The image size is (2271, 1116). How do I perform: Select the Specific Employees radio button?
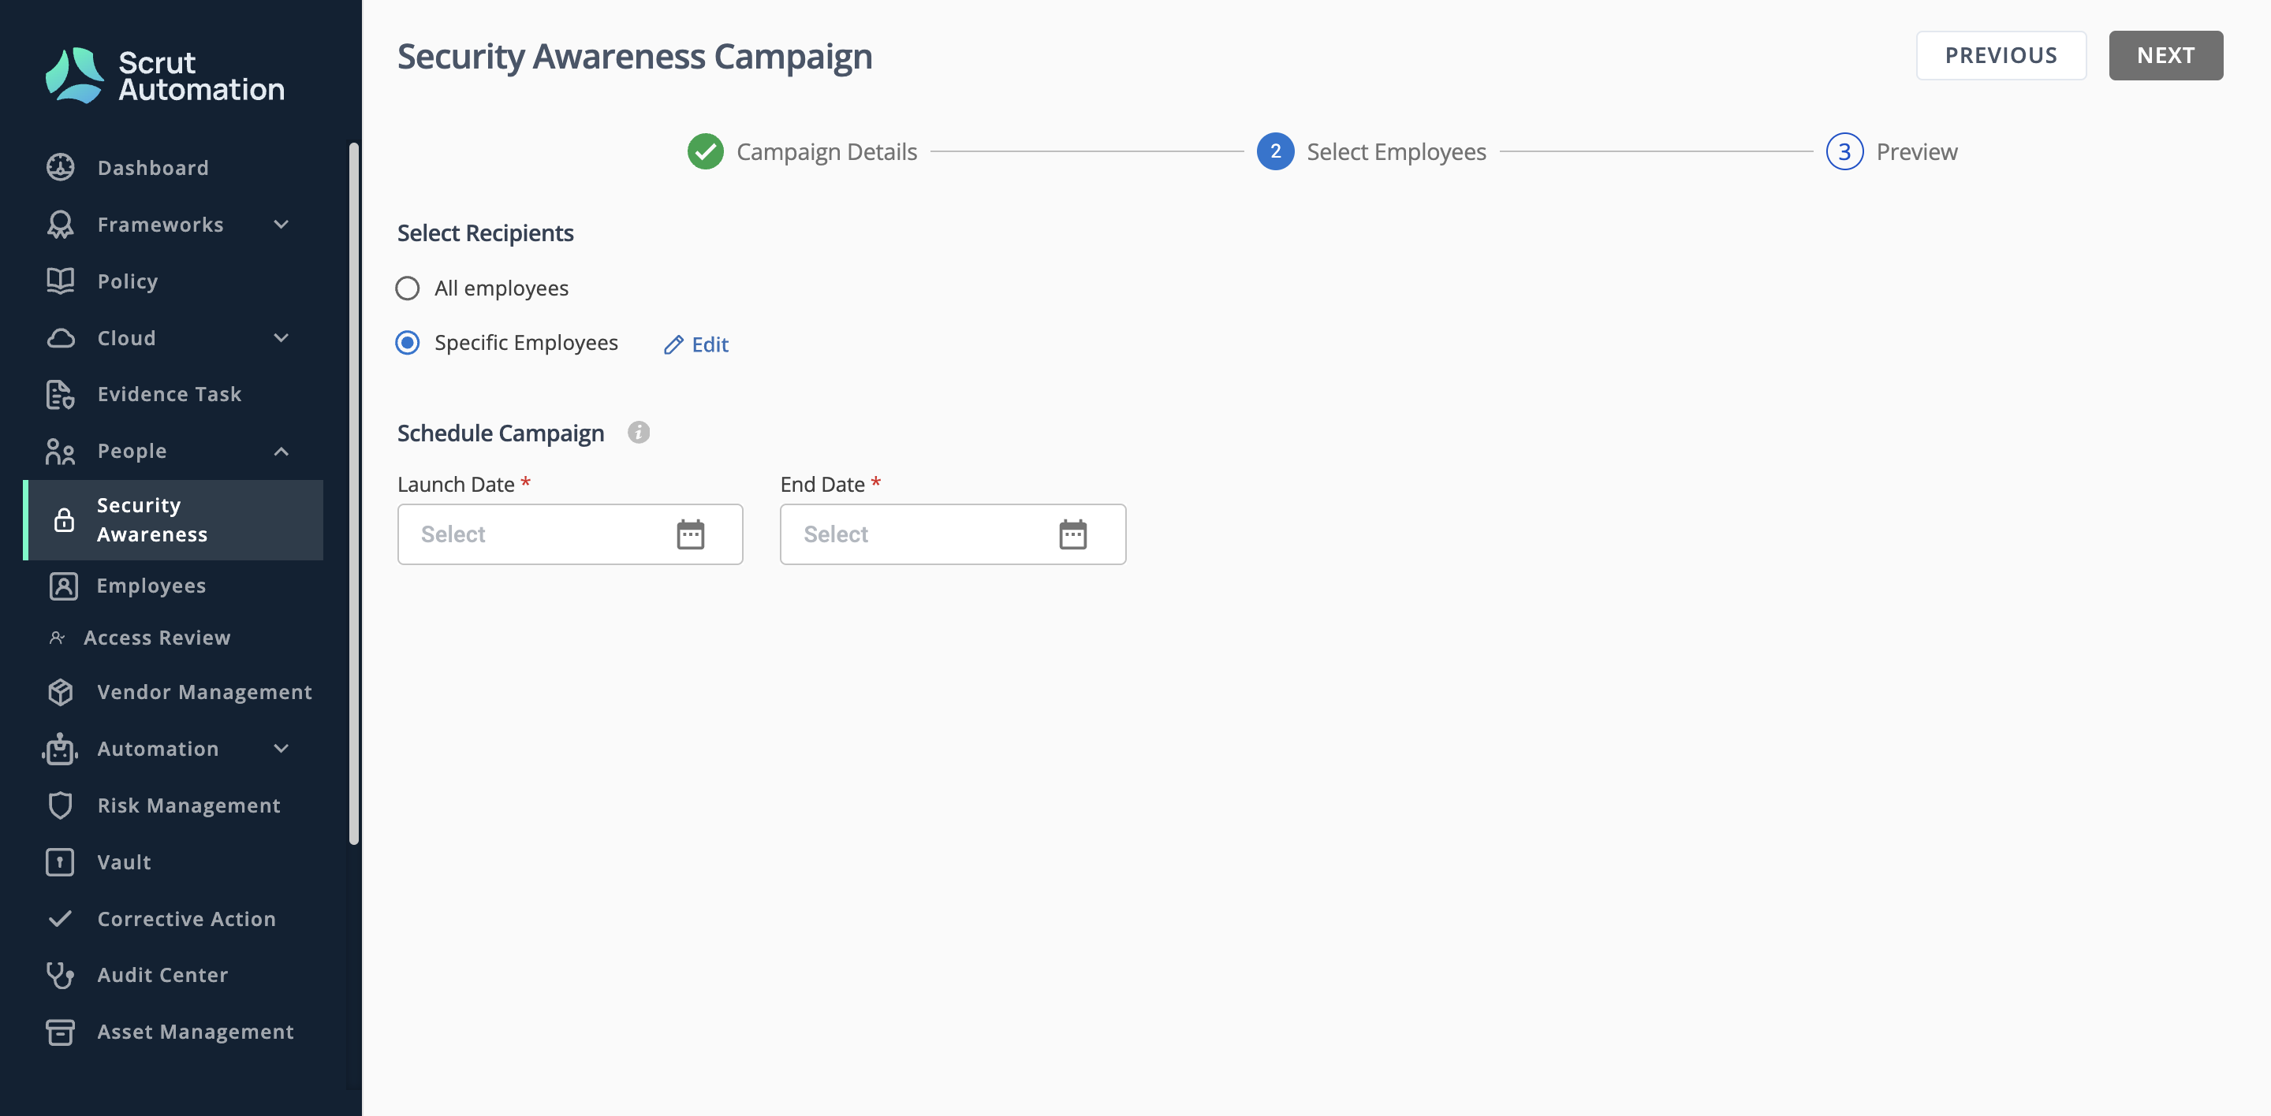tap(408, 343)
